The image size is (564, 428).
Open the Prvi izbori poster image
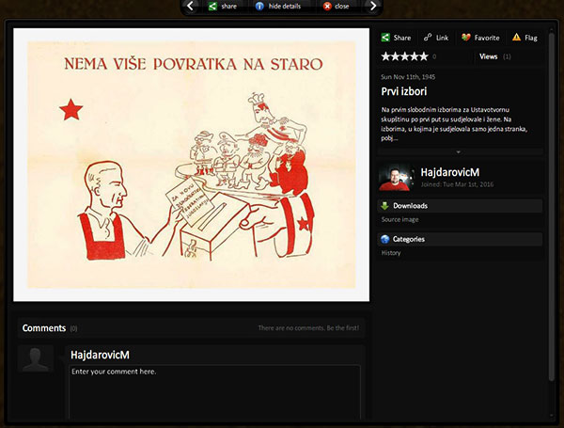[192, 166]
